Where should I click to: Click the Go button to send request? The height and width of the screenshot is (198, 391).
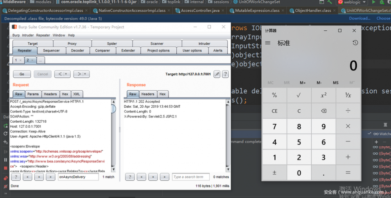point(22,74)
